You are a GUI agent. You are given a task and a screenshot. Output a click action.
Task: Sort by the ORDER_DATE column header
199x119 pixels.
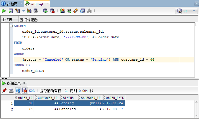[114, 97]
